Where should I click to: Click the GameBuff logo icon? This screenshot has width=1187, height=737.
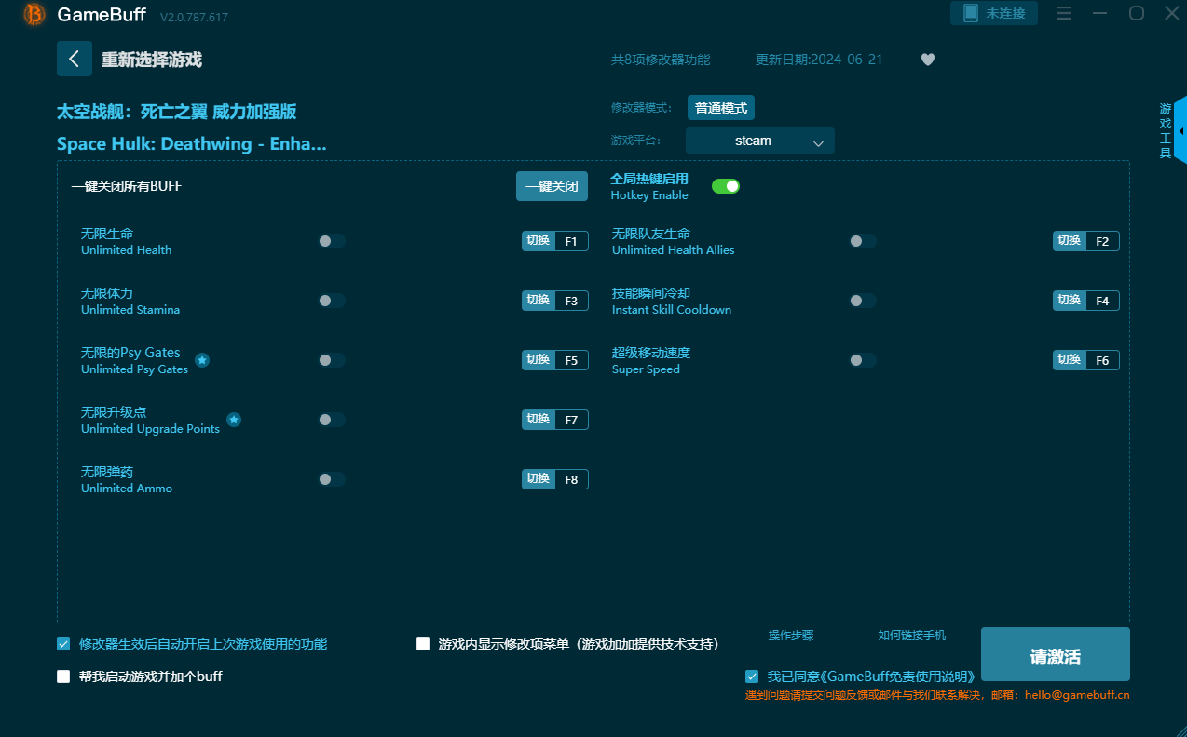34,14
